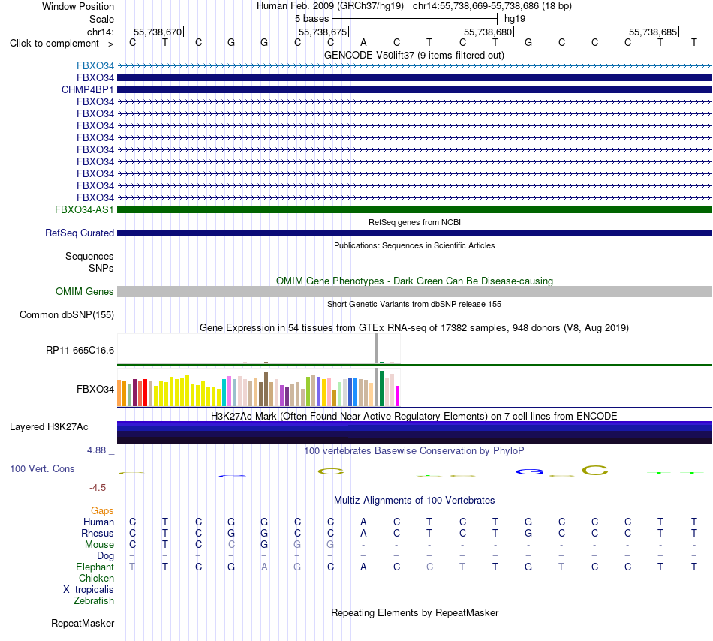Select the Scale track label
The image size is (713, 641).
point(101,19)
